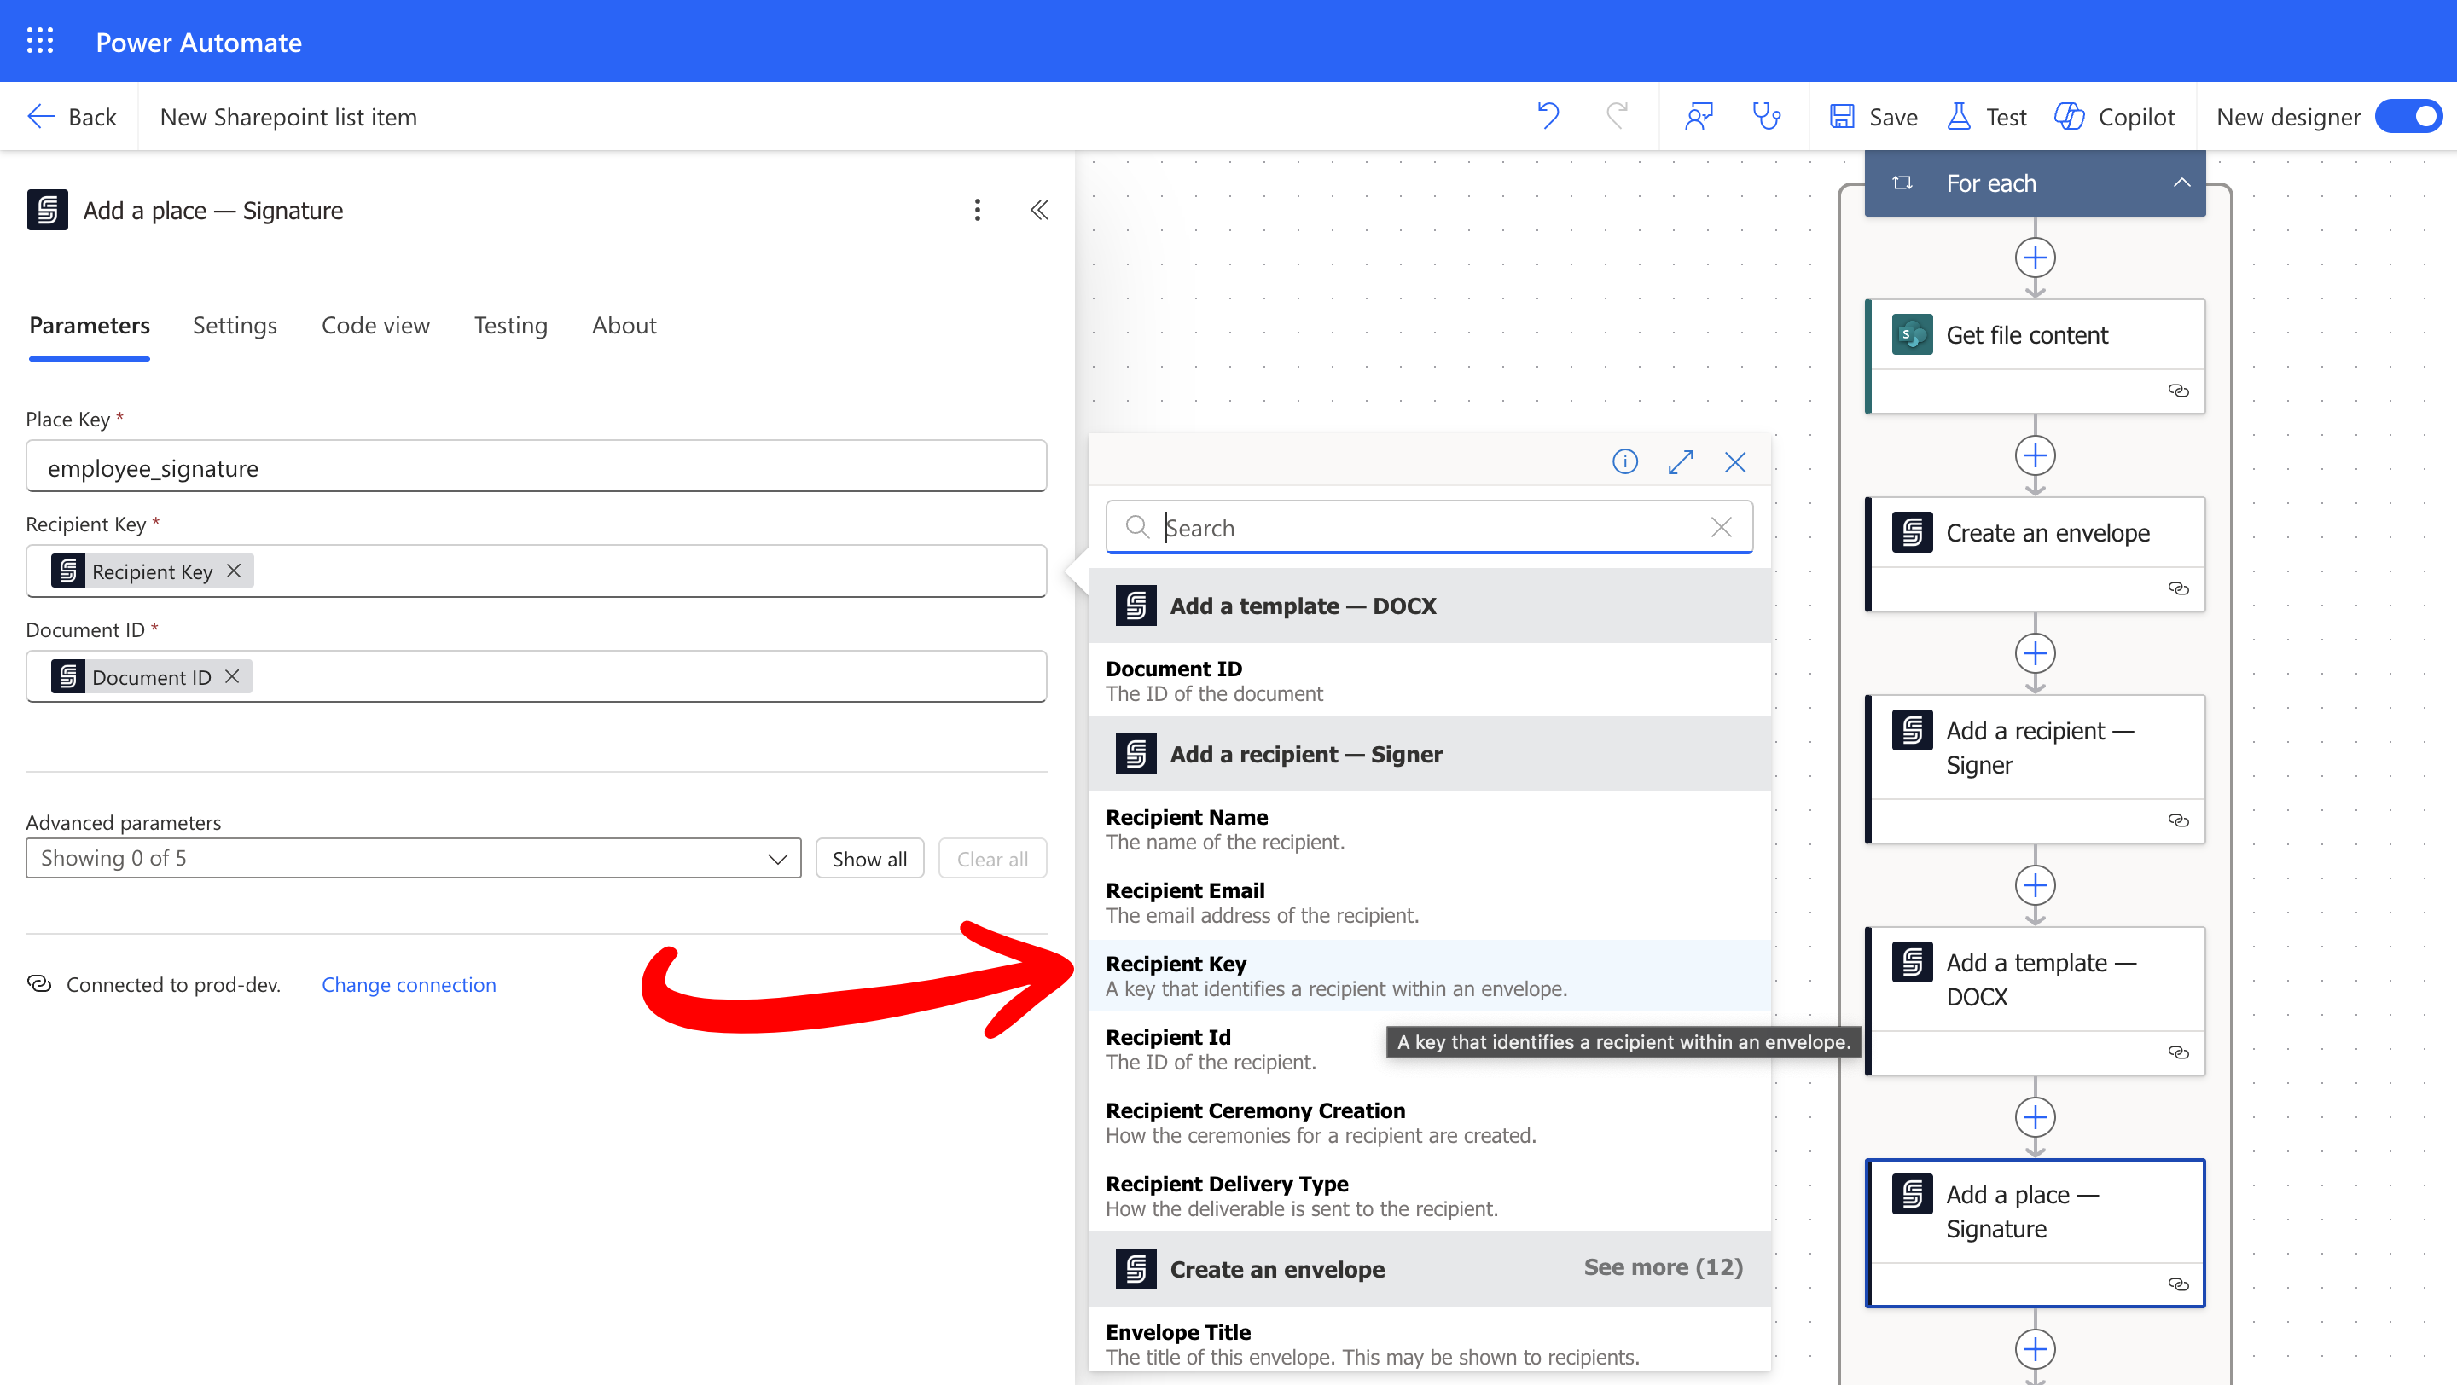The height and width of the screenshot is (1385, 2457).
Task: Collapse the action panel with double chevron
Action: [1040, 210]
